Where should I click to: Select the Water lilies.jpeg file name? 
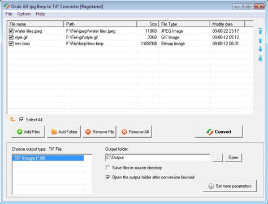click(x=28, y=31)
